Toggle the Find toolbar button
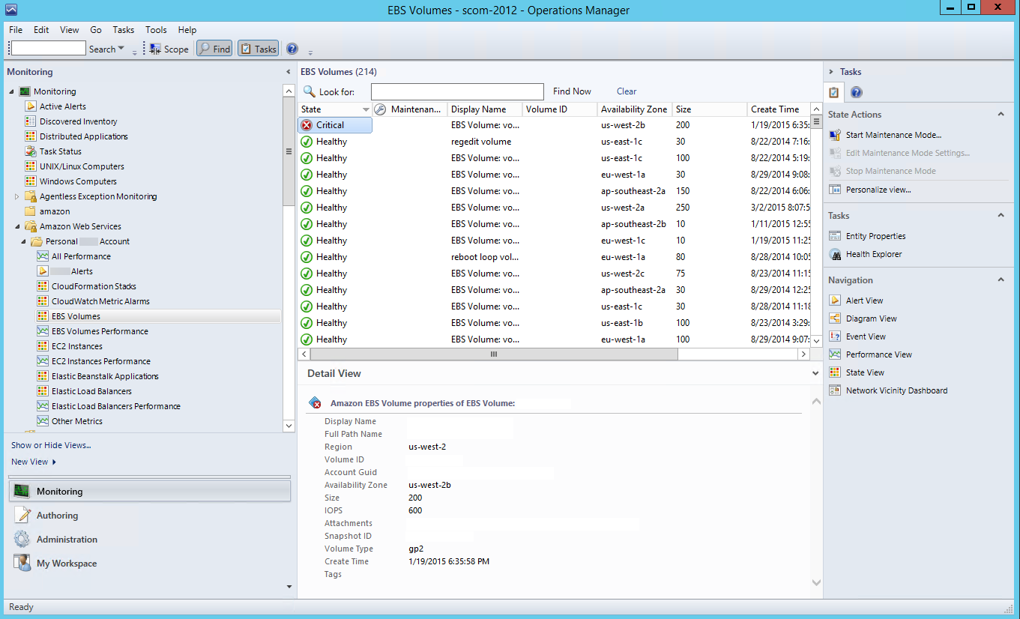Image resolution: width=1020 pixels, height=619 pixels. (x=214, y=49)
